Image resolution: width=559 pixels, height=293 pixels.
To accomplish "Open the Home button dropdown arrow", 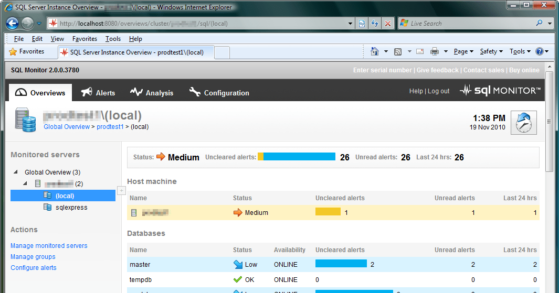I will (386, 51).
